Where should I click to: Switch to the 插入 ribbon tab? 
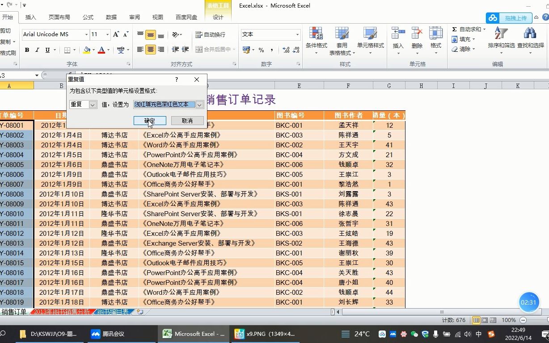click(x=30, y=17)
